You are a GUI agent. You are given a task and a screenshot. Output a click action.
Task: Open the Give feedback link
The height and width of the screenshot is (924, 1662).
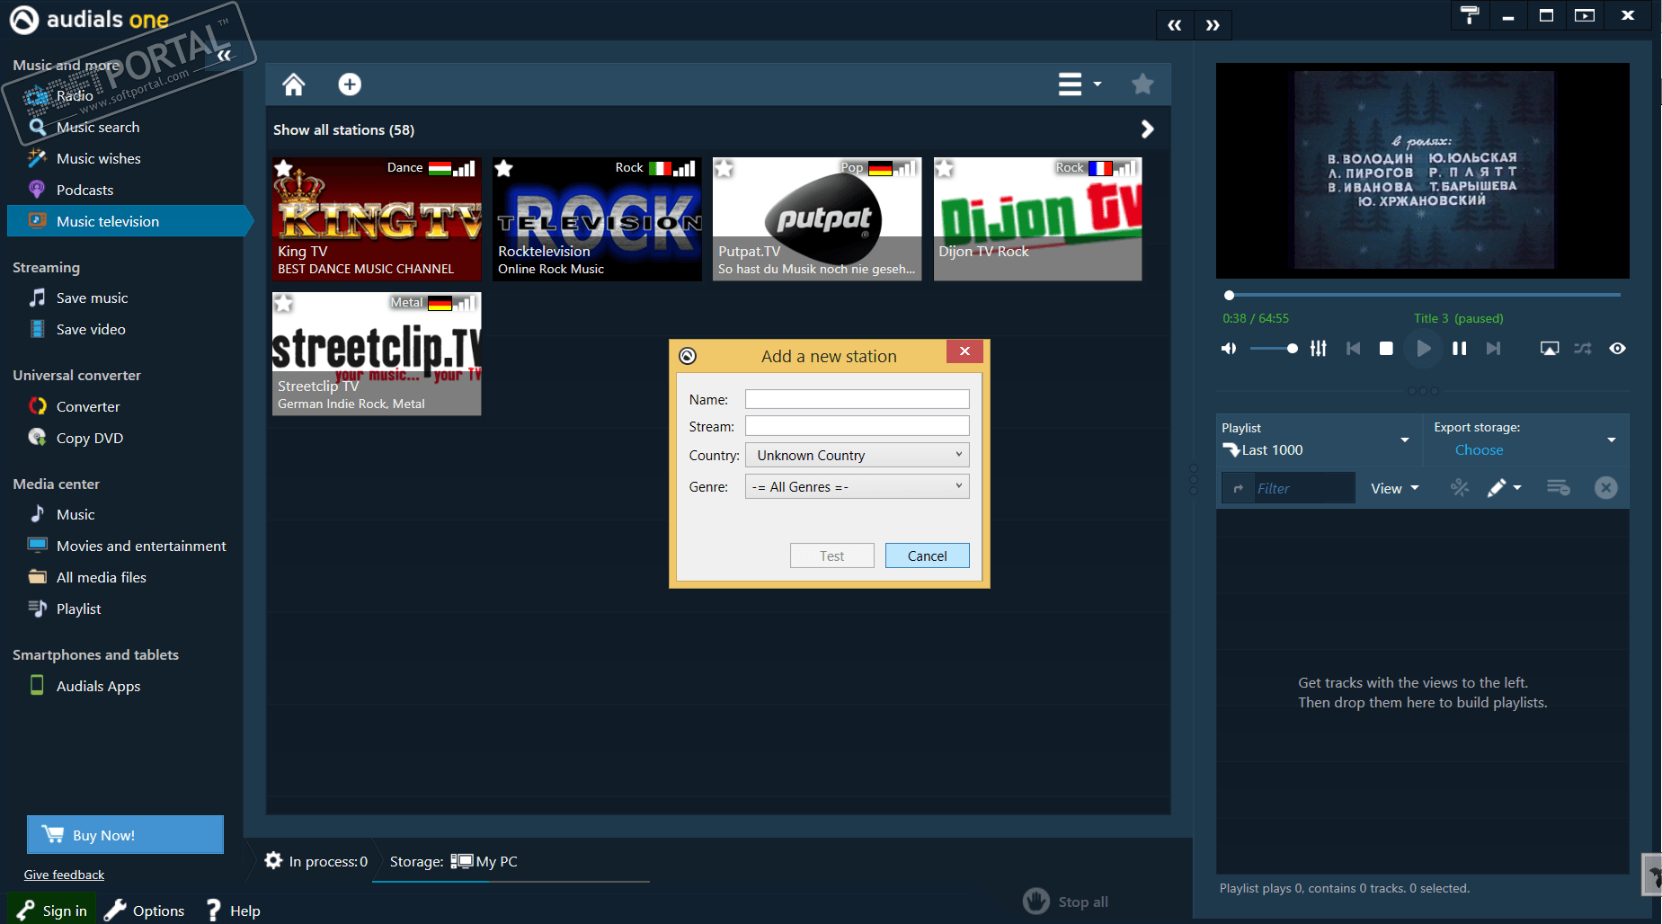64,875
